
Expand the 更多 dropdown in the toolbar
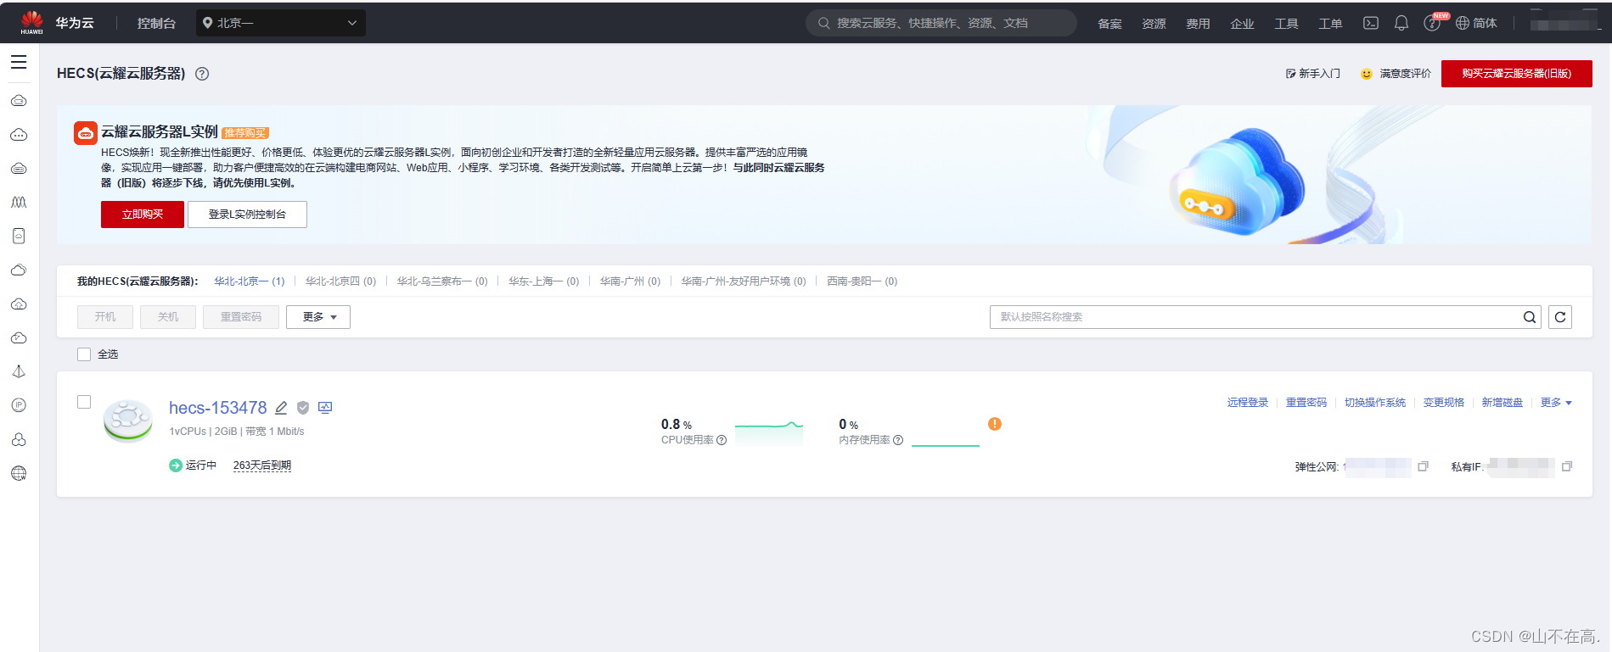pos(318,317)
